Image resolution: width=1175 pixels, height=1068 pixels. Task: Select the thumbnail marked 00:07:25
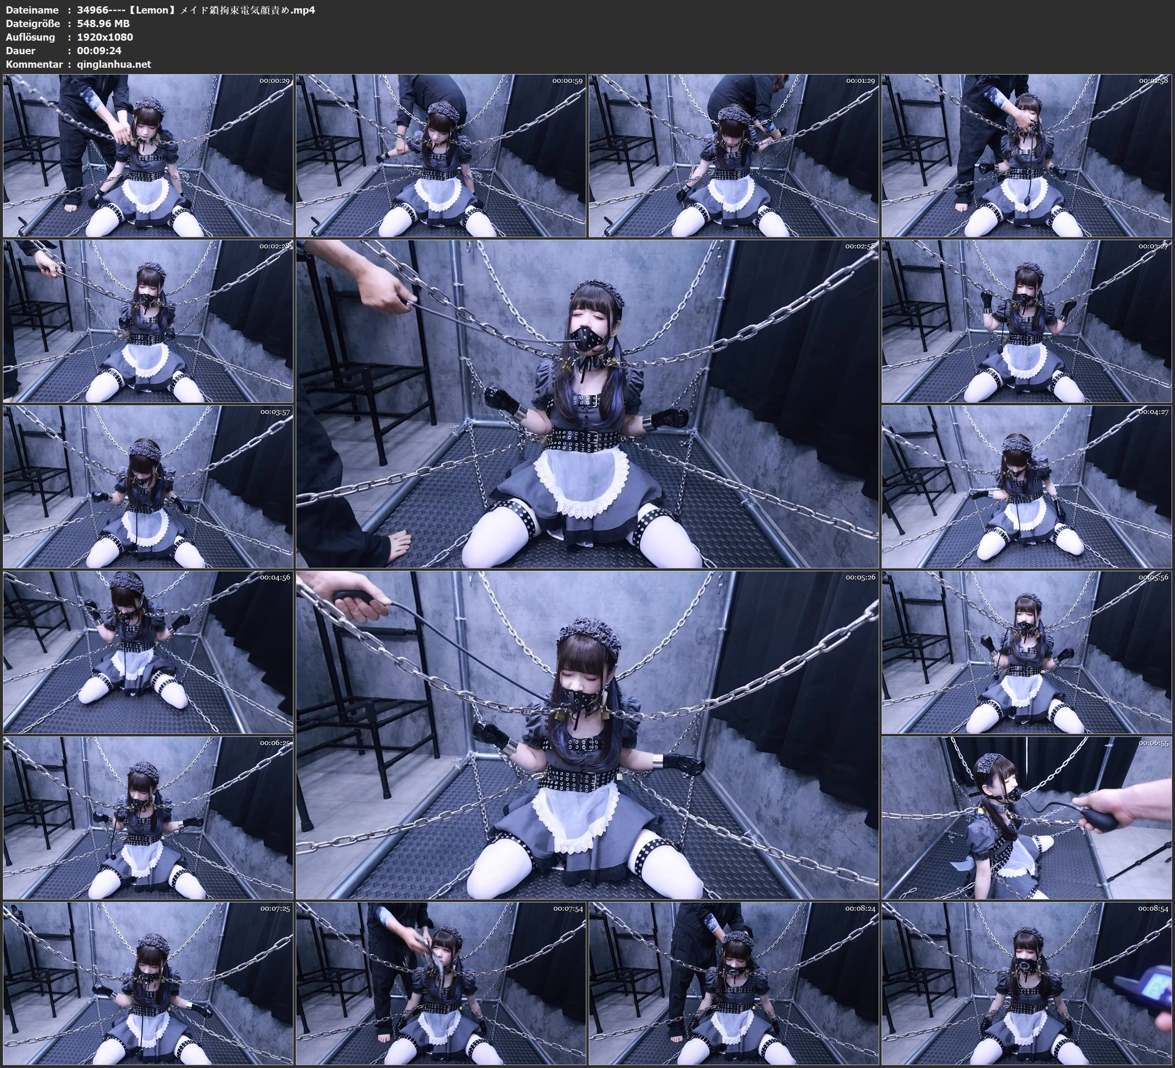pyautogui.click(x=148, y=983)
